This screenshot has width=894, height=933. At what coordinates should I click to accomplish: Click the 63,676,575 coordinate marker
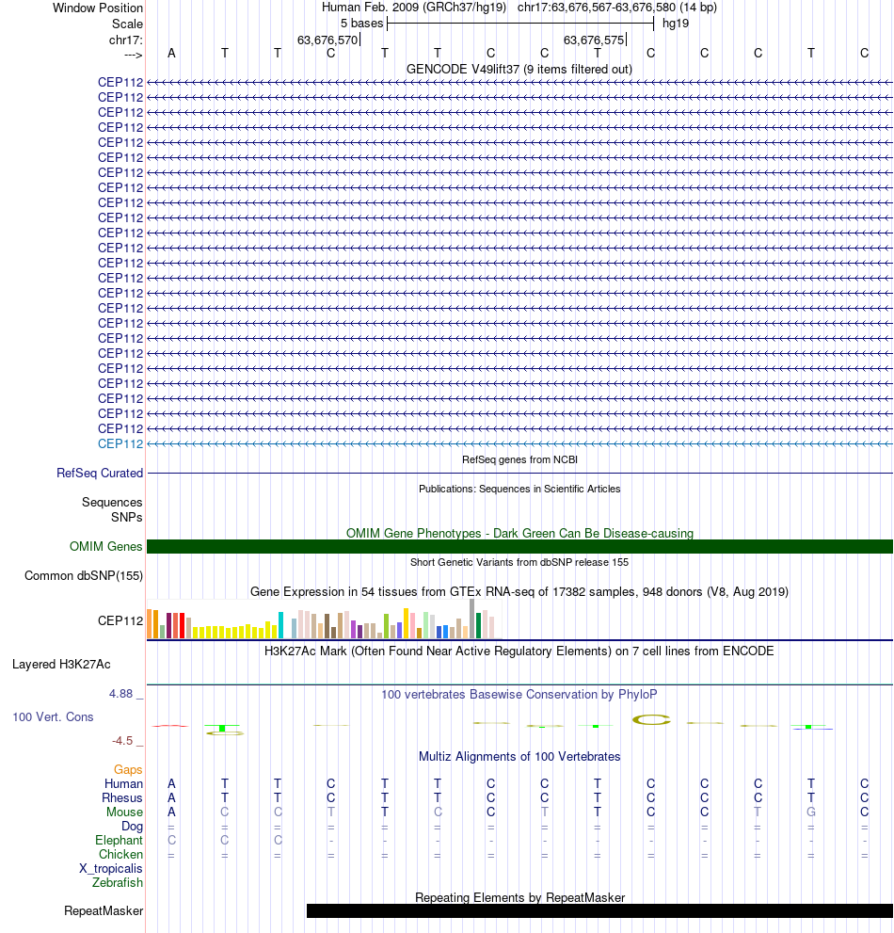[594, 40]
